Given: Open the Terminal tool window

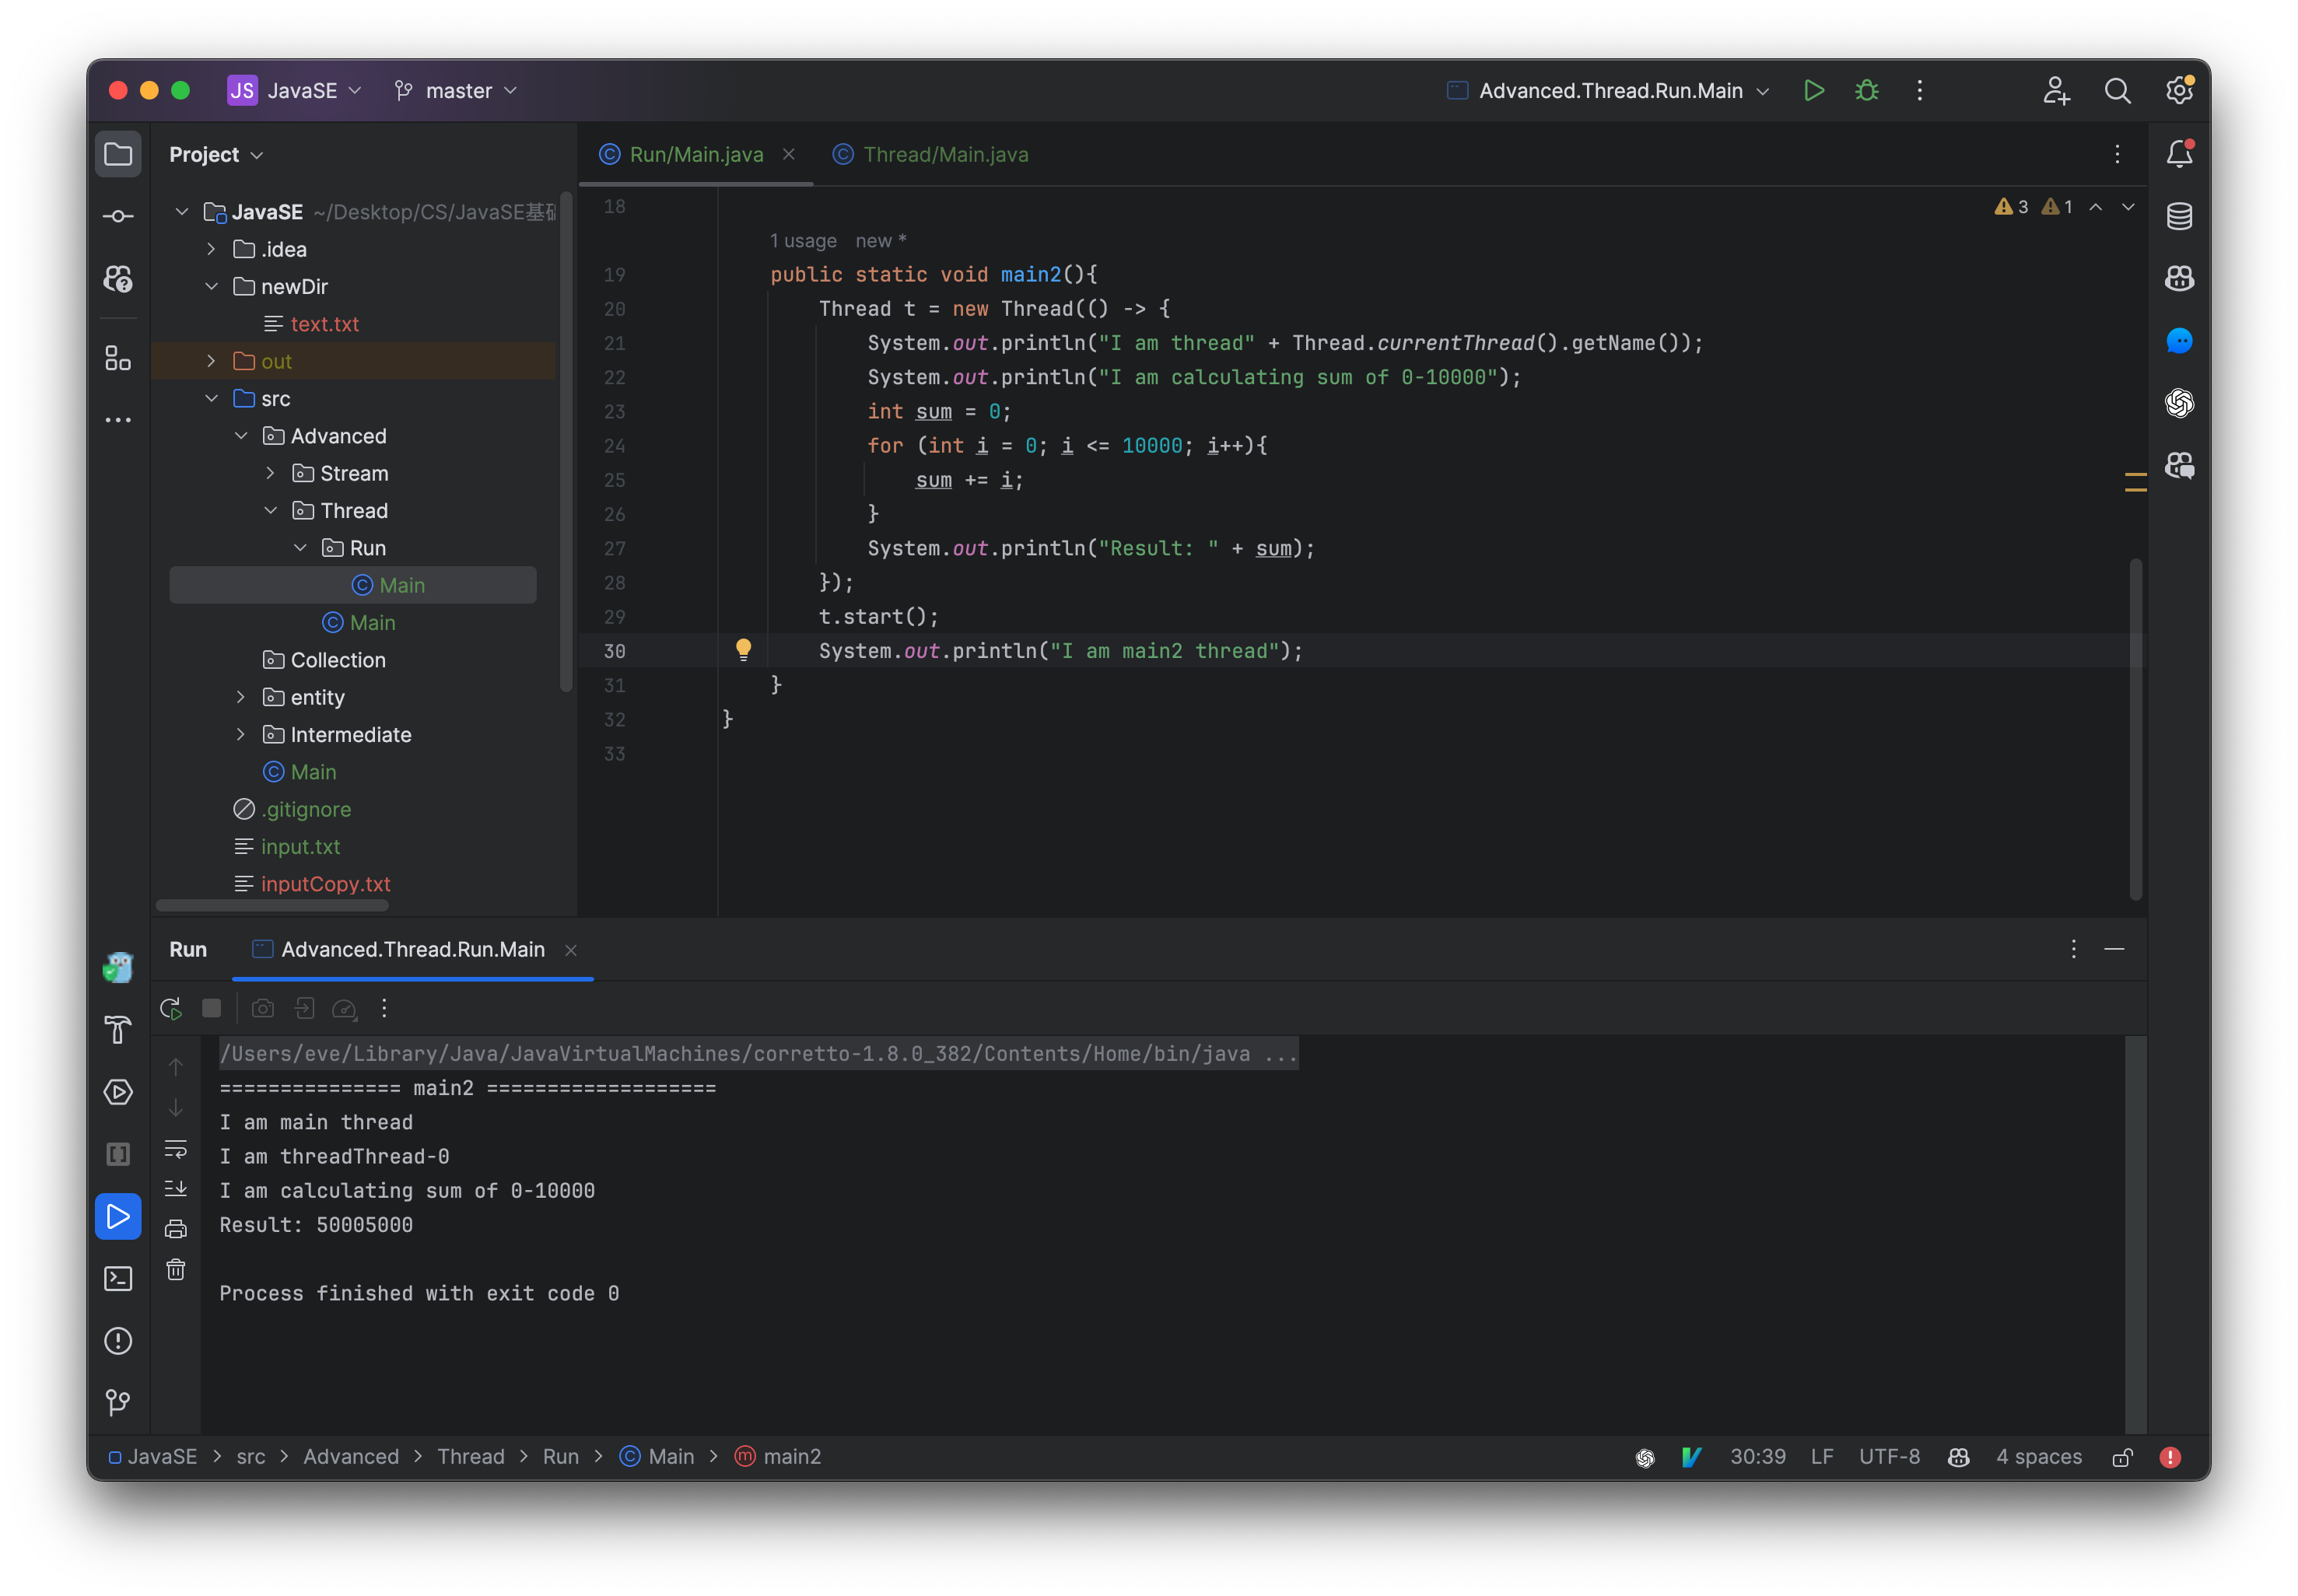Looking at the screenshot, I should [118, 1278].
